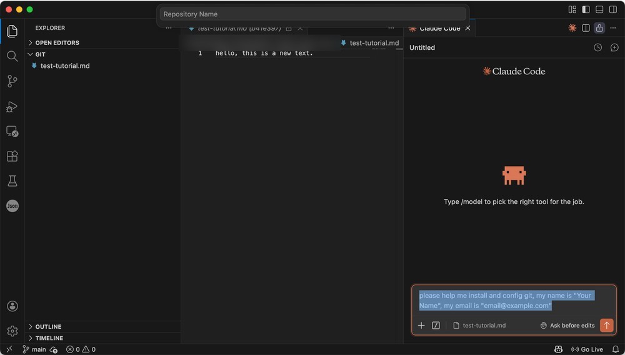Click the Untitled session title
This screenshot has width=625, height=355.
pyautogui.click(x=422, y=47)
